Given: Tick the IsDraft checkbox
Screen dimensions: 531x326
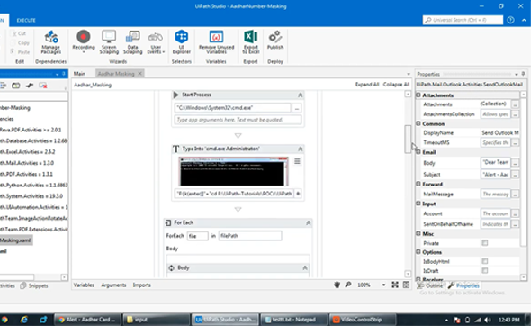Looking at the screenshot, I should click(x=485, y=270).
